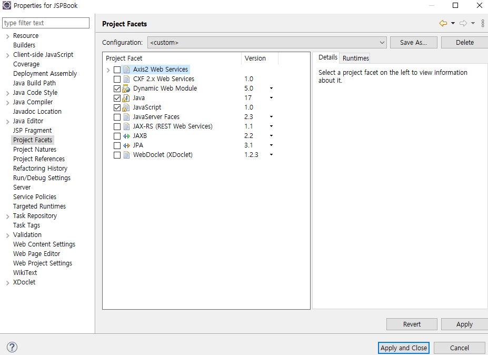The image size is (488, 355).
Task: Expand the Task Repository tree node
Action: [7, 216]
